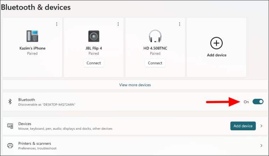Click the plus circle Add device icon
The height and width of the screenshot is (156, 269).
tap(216, 43)
